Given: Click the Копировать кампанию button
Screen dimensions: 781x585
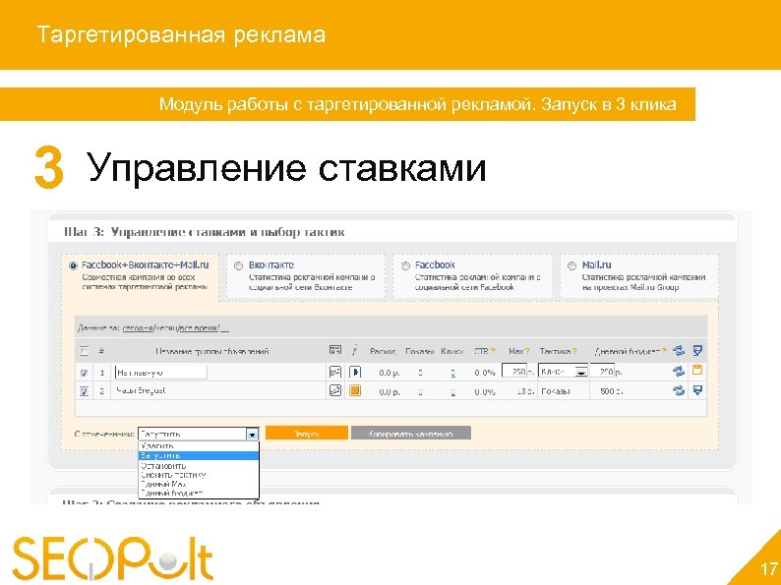Looking at the screenshot, I should (x=411, y=434).
